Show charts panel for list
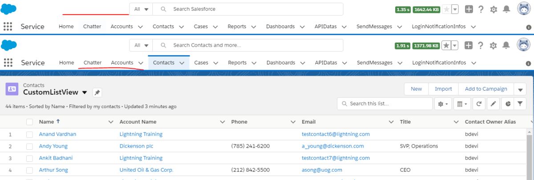 (508, 104)
